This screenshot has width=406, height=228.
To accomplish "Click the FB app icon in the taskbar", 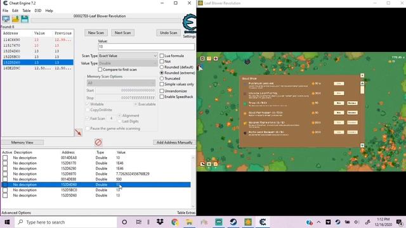I will [x=204, y=222].
